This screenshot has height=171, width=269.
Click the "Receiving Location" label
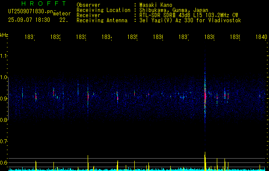coord(103,10)
